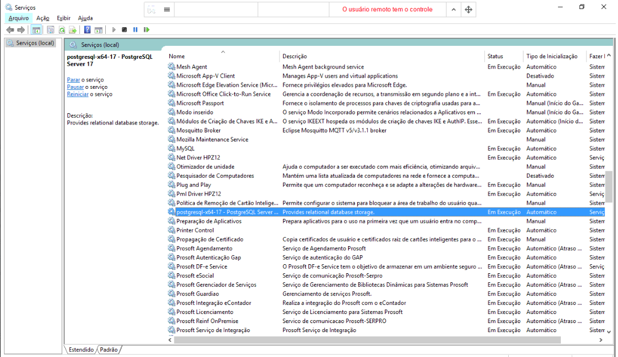Click the Refresh icon in the toolbar
Screen dimensions: 618x357
62,29
